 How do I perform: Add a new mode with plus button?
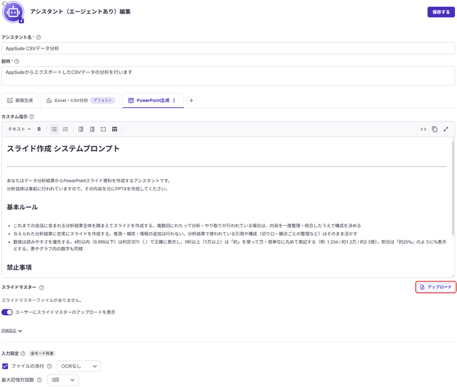tap(191, 101)
